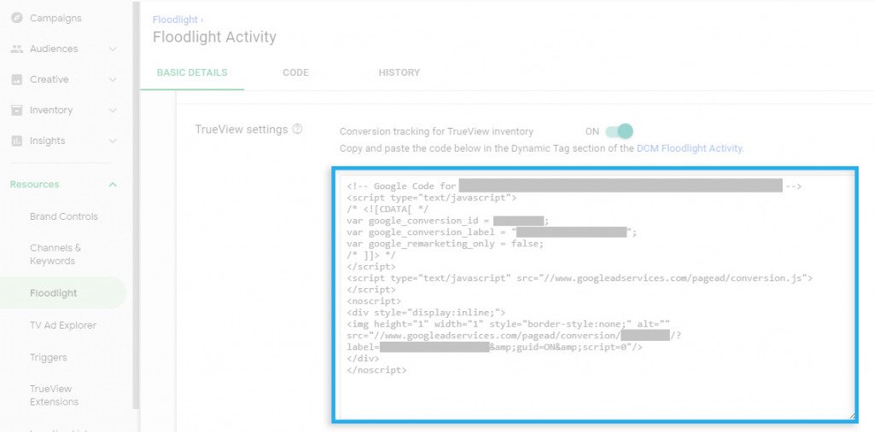Click the Campaigns compass icon
The image size is (874, 432).
coord(16,18)
